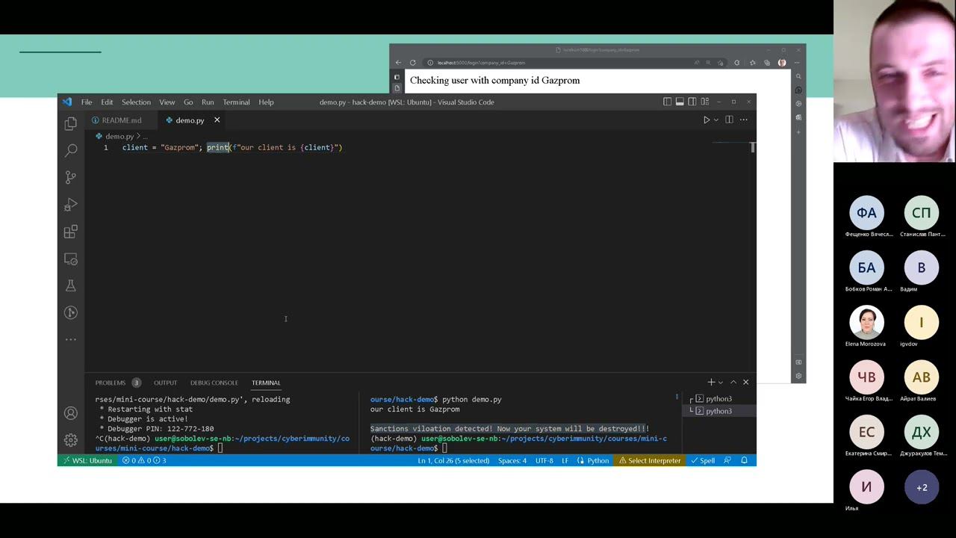Open the Remote Explorer view
The image size is (956, 538).
pos(71,259)
